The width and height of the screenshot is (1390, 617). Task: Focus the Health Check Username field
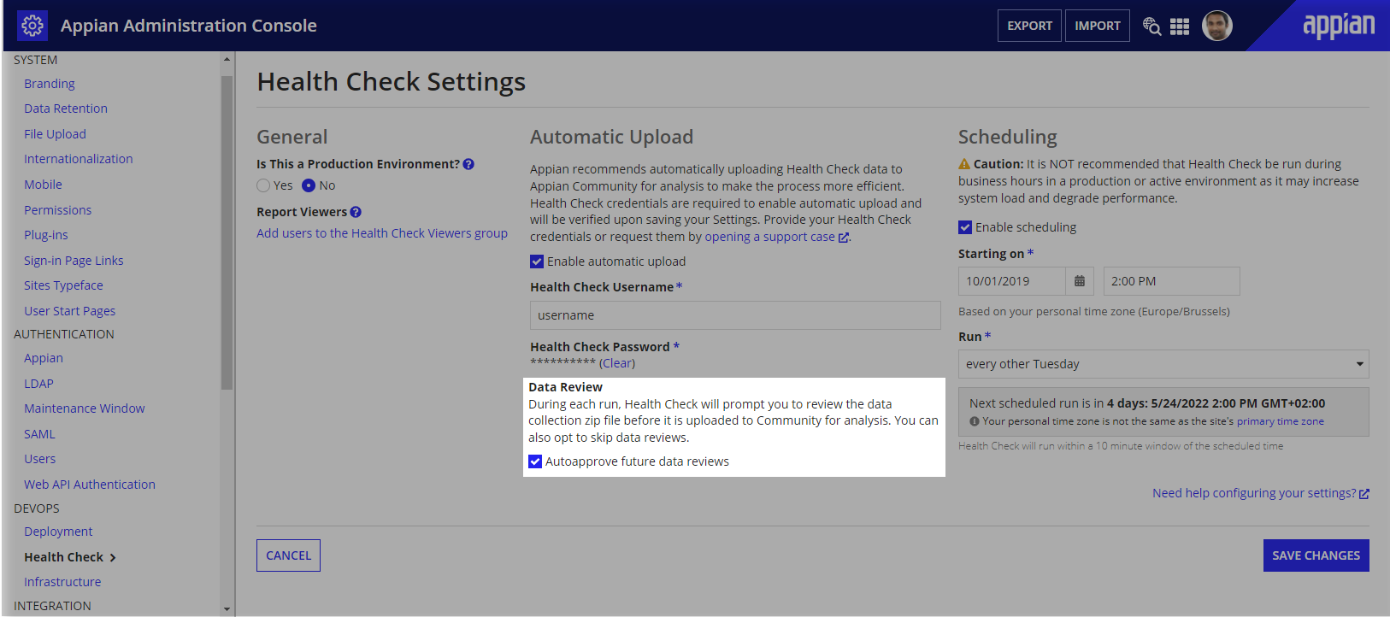point(735,315)
